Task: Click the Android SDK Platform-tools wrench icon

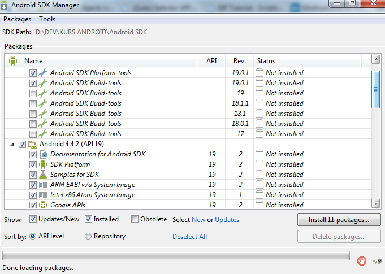Action: (43, 73)
